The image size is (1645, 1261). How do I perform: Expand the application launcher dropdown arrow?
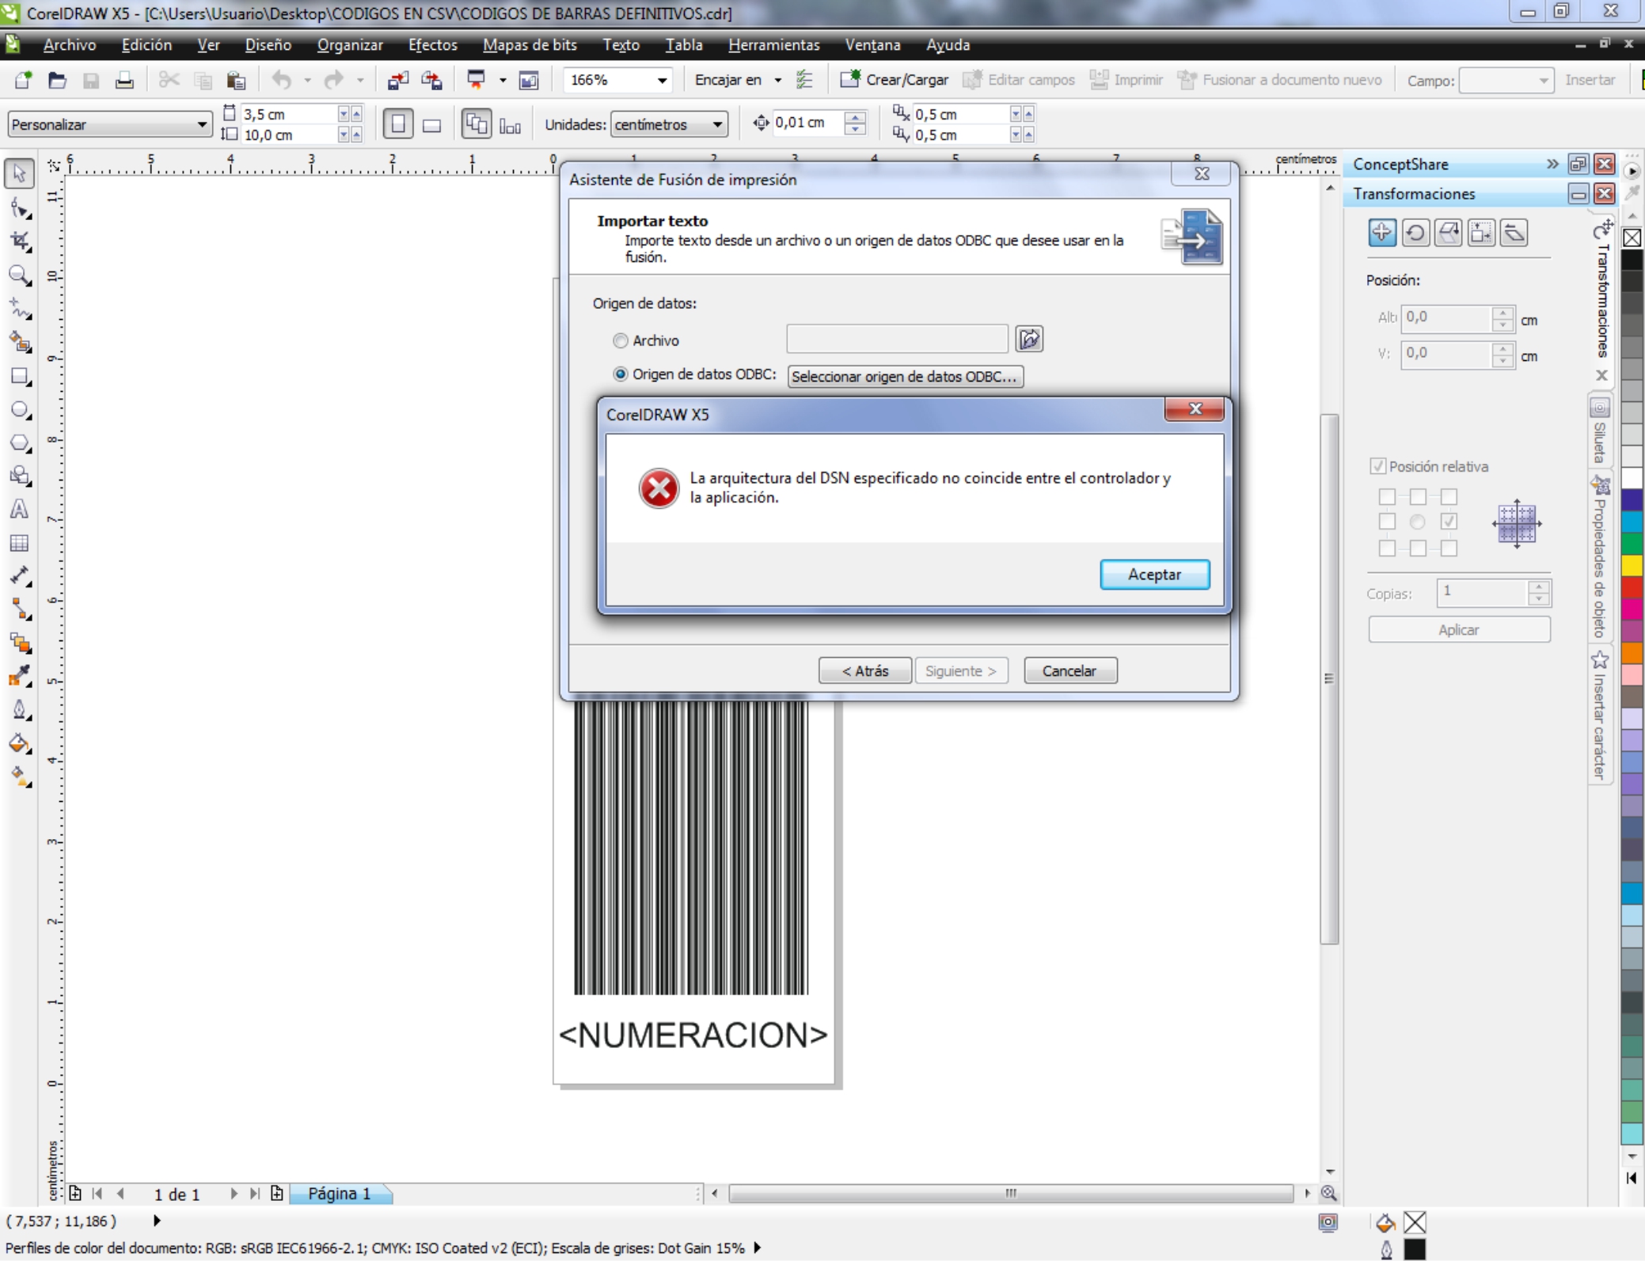click(503, 80)
